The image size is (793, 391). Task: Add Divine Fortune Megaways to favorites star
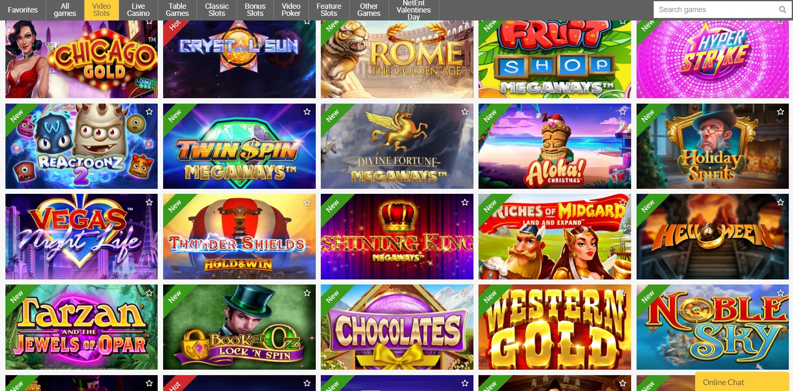[x=465, y=112]
